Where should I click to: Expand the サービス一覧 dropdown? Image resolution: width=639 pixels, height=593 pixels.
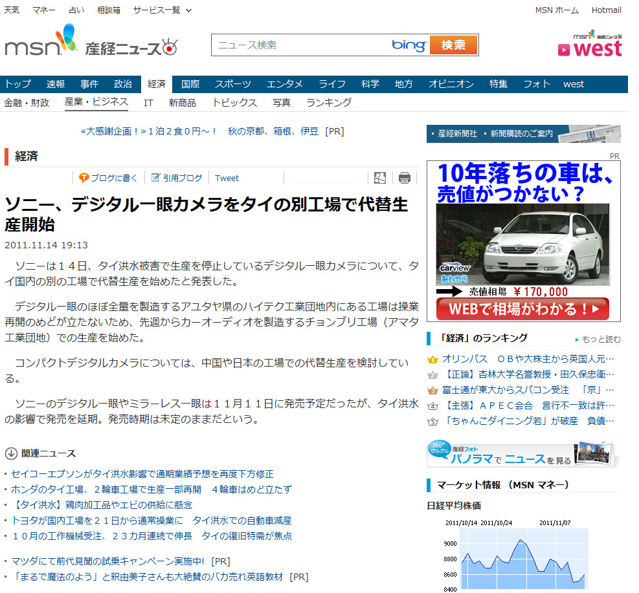click(x=163, y=10)
